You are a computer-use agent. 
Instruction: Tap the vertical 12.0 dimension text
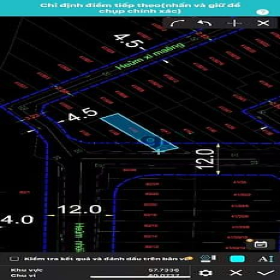coord(205,159)
